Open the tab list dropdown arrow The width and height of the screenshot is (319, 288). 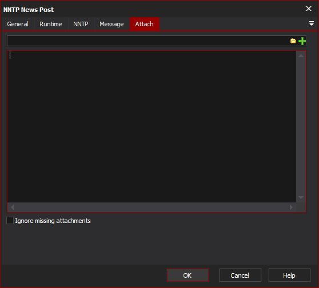point(311,23)
